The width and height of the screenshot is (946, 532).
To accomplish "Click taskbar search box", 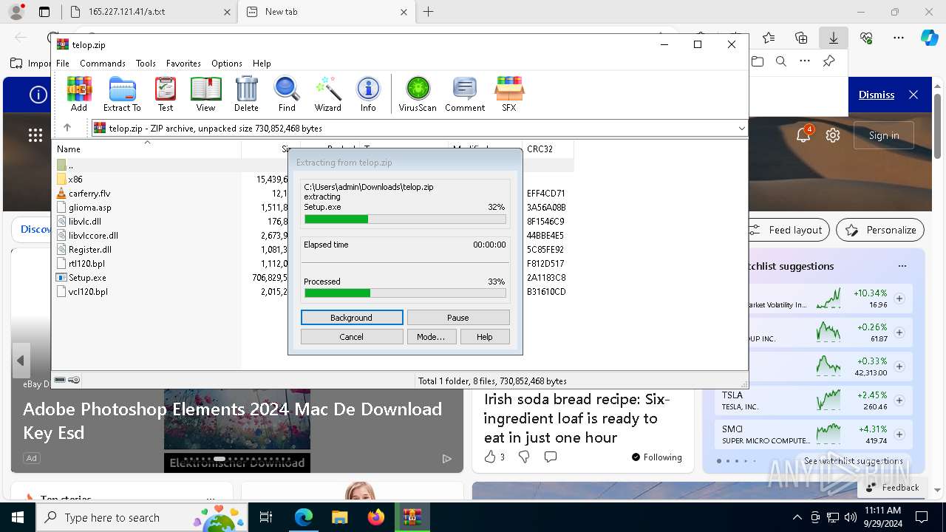I will pyautogui.click(x=140, y=517).
